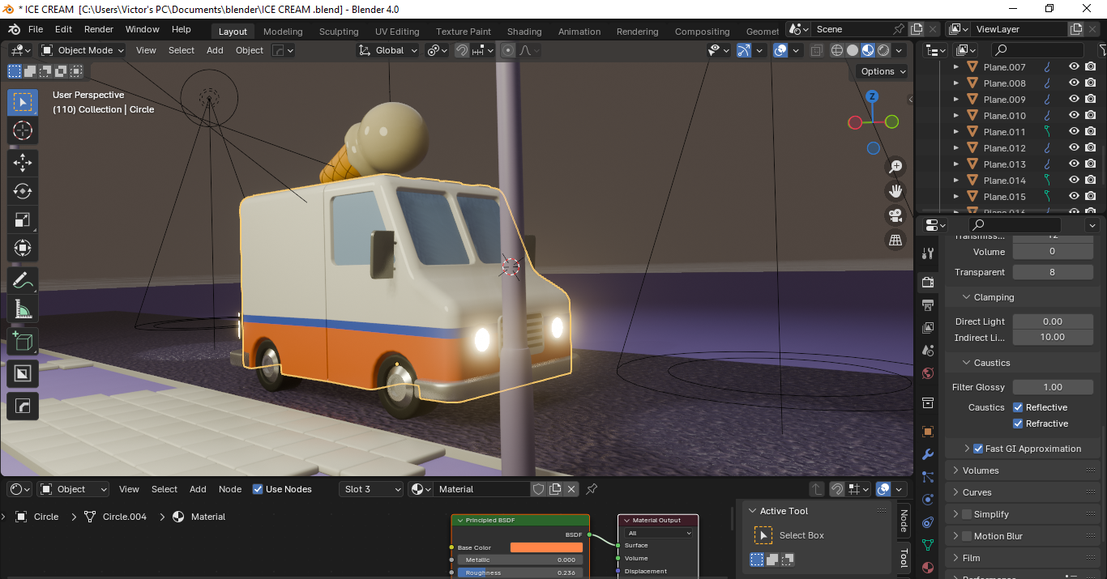Open Render properties tab icon
This screenshot has width=1107, height=579.
[x=928, y=282]
